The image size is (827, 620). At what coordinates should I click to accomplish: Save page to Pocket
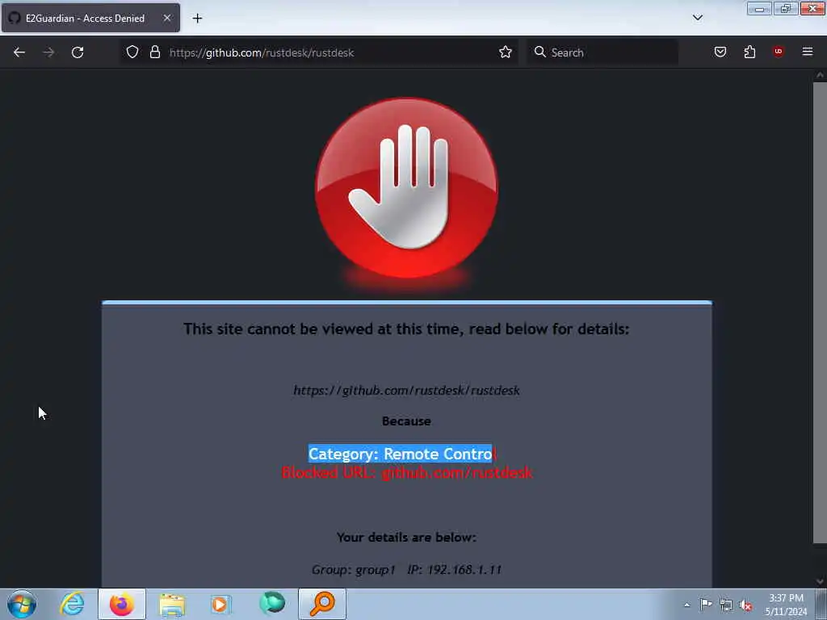point(720,52)
